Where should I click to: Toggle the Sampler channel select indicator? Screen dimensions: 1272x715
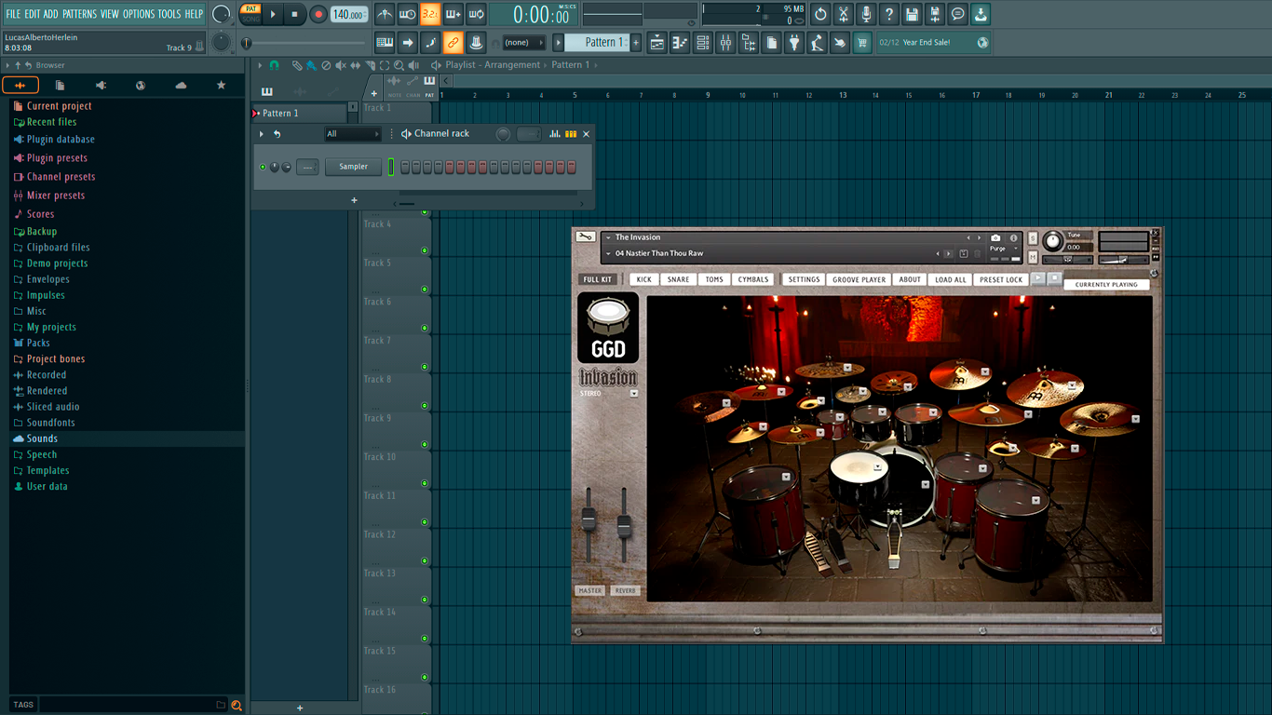392,167
